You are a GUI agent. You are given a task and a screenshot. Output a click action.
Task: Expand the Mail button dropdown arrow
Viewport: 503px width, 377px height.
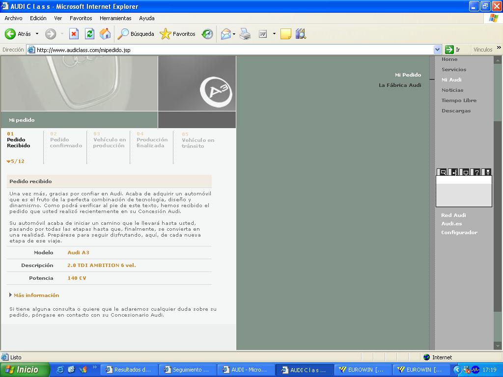coord(234,34)
